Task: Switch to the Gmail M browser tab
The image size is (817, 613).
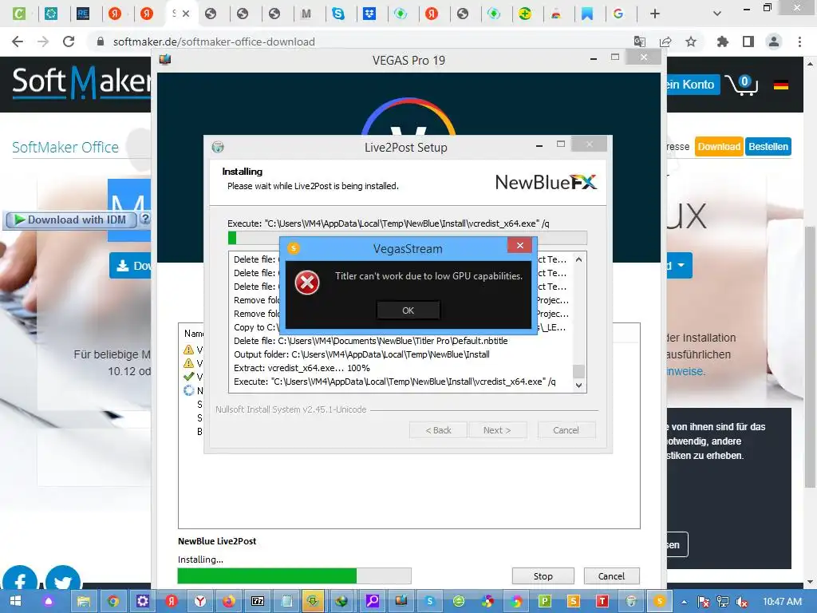Action: click(306, 14)
